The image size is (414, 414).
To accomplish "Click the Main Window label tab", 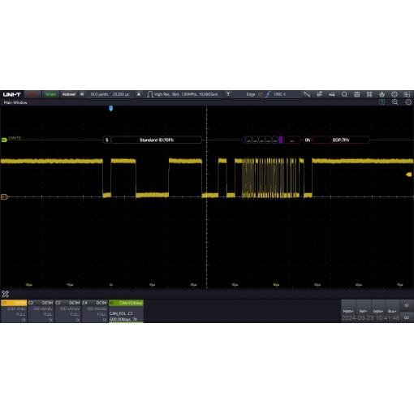I will click(x=15, y=102).
